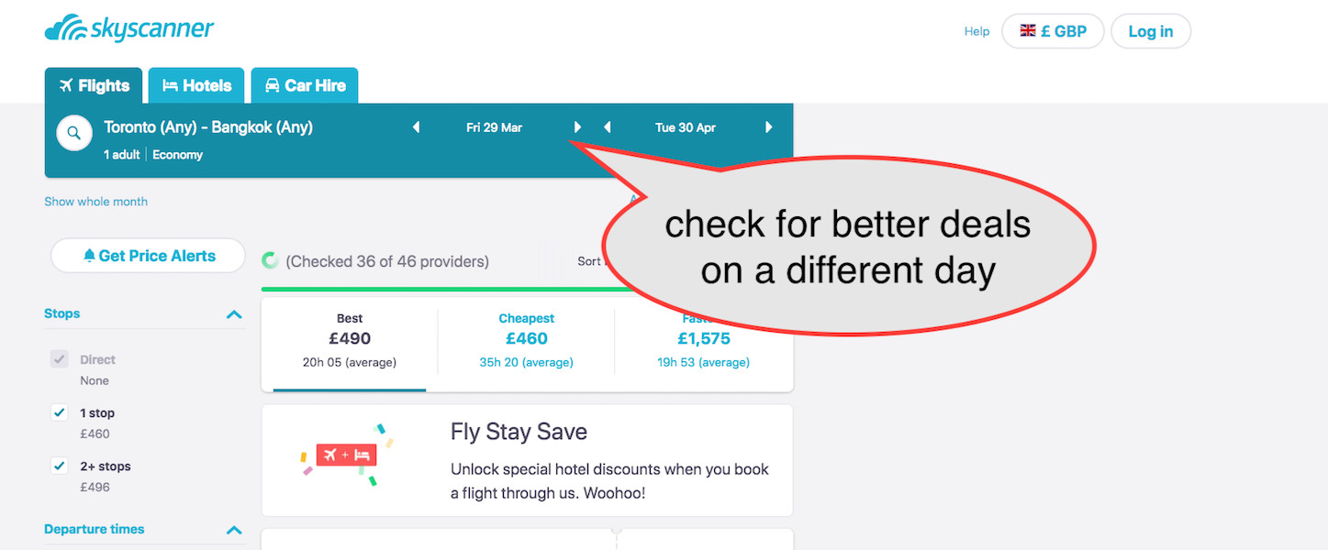This screenshot has width=1328, height=550.
Task: Open the Help link
Action: 976,31
